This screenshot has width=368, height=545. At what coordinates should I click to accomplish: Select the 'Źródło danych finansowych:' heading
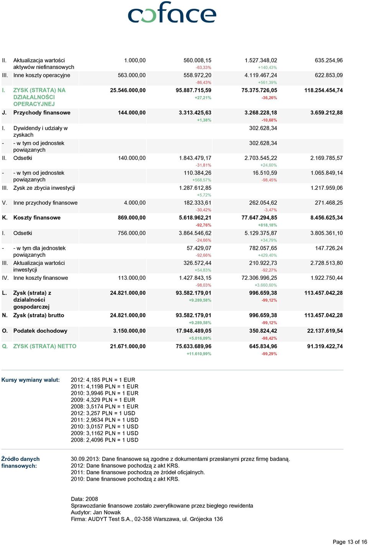(x=20, y=462)
